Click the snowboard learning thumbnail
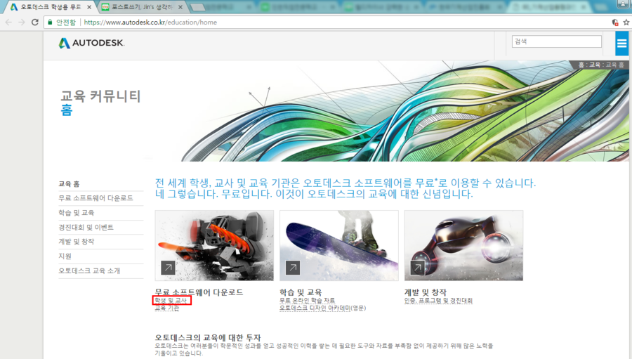This screenshot has height=359, width=632. pyautogui.click(x=339, y=245)
